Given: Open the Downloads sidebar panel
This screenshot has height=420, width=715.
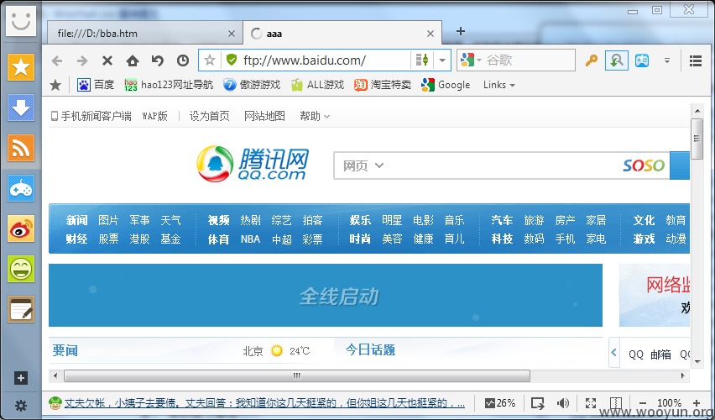Looking at the screenshot, I should (x=20, y=108).
